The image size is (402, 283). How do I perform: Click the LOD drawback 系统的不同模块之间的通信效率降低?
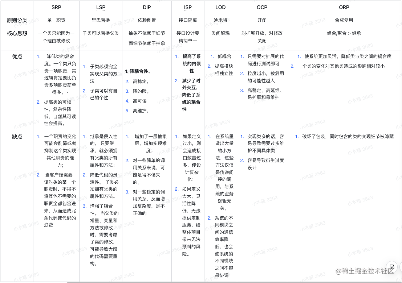(224, 246)
